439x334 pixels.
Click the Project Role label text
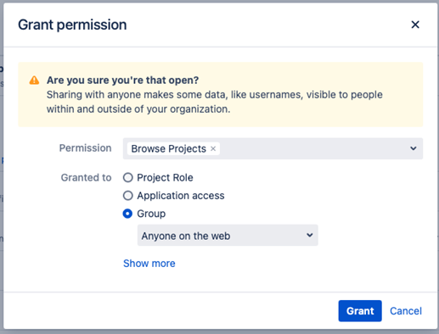(165, 178)
